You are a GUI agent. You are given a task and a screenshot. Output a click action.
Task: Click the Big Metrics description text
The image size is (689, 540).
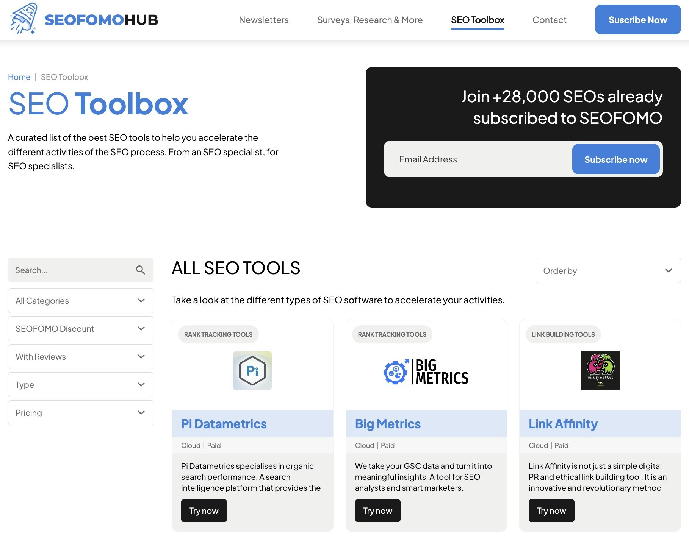423,477
